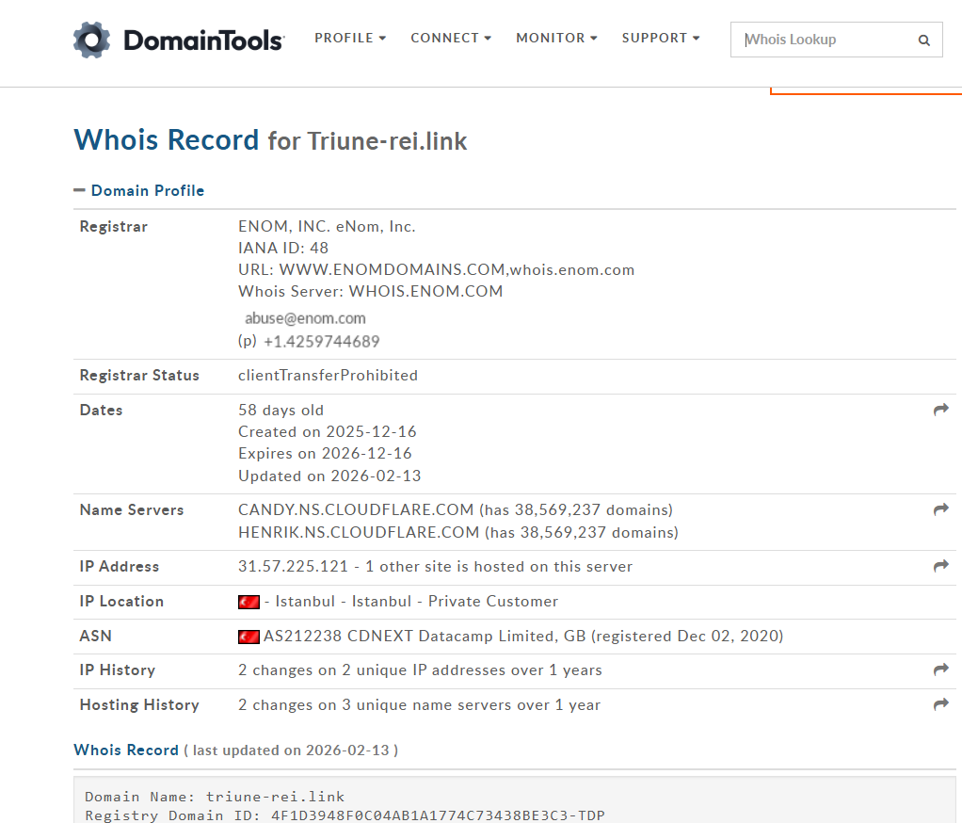This screenshot has width=962, height=823.
Task: Click the DomainTools gear logo
Action: point(91,40)
